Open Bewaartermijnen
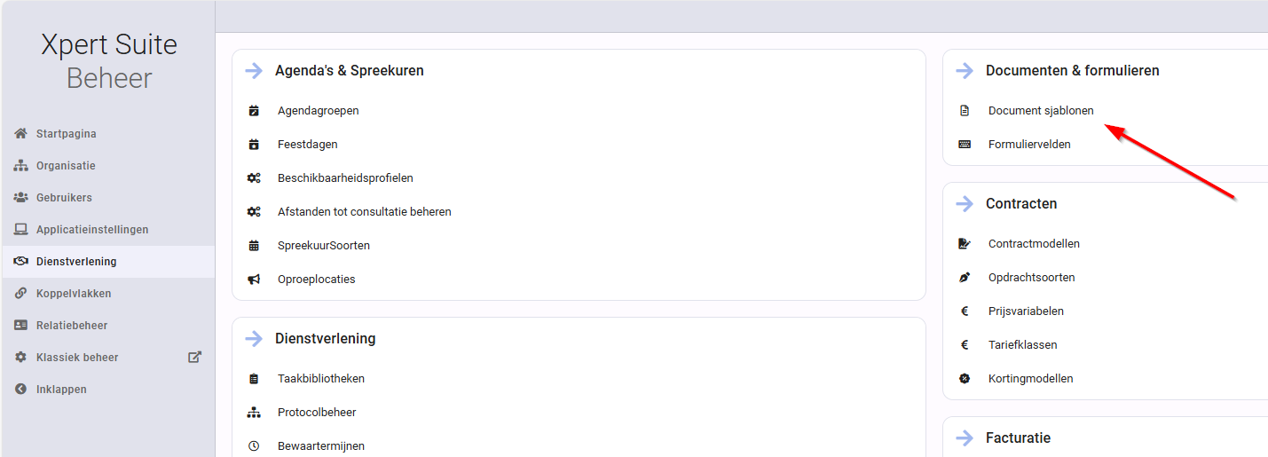This screenshot has width=1268, height=457. [x=321, y=446]
